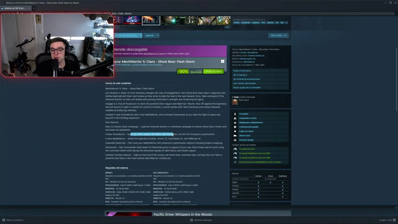Click the wishlist lista de deseados button
This screenshot has height=224, width=398.
point(126,35)
